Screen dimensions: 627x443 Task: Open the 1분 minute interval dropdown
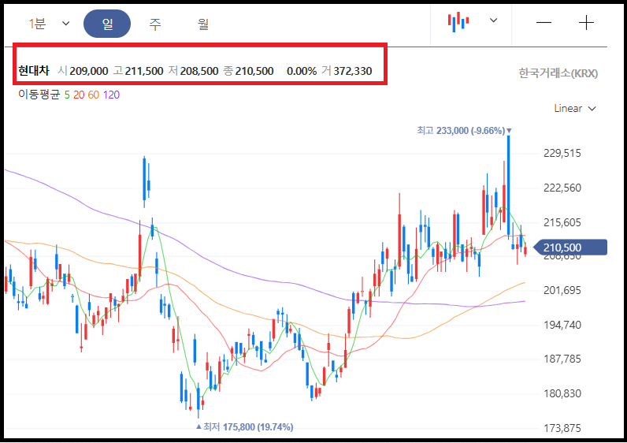(49, 24)
